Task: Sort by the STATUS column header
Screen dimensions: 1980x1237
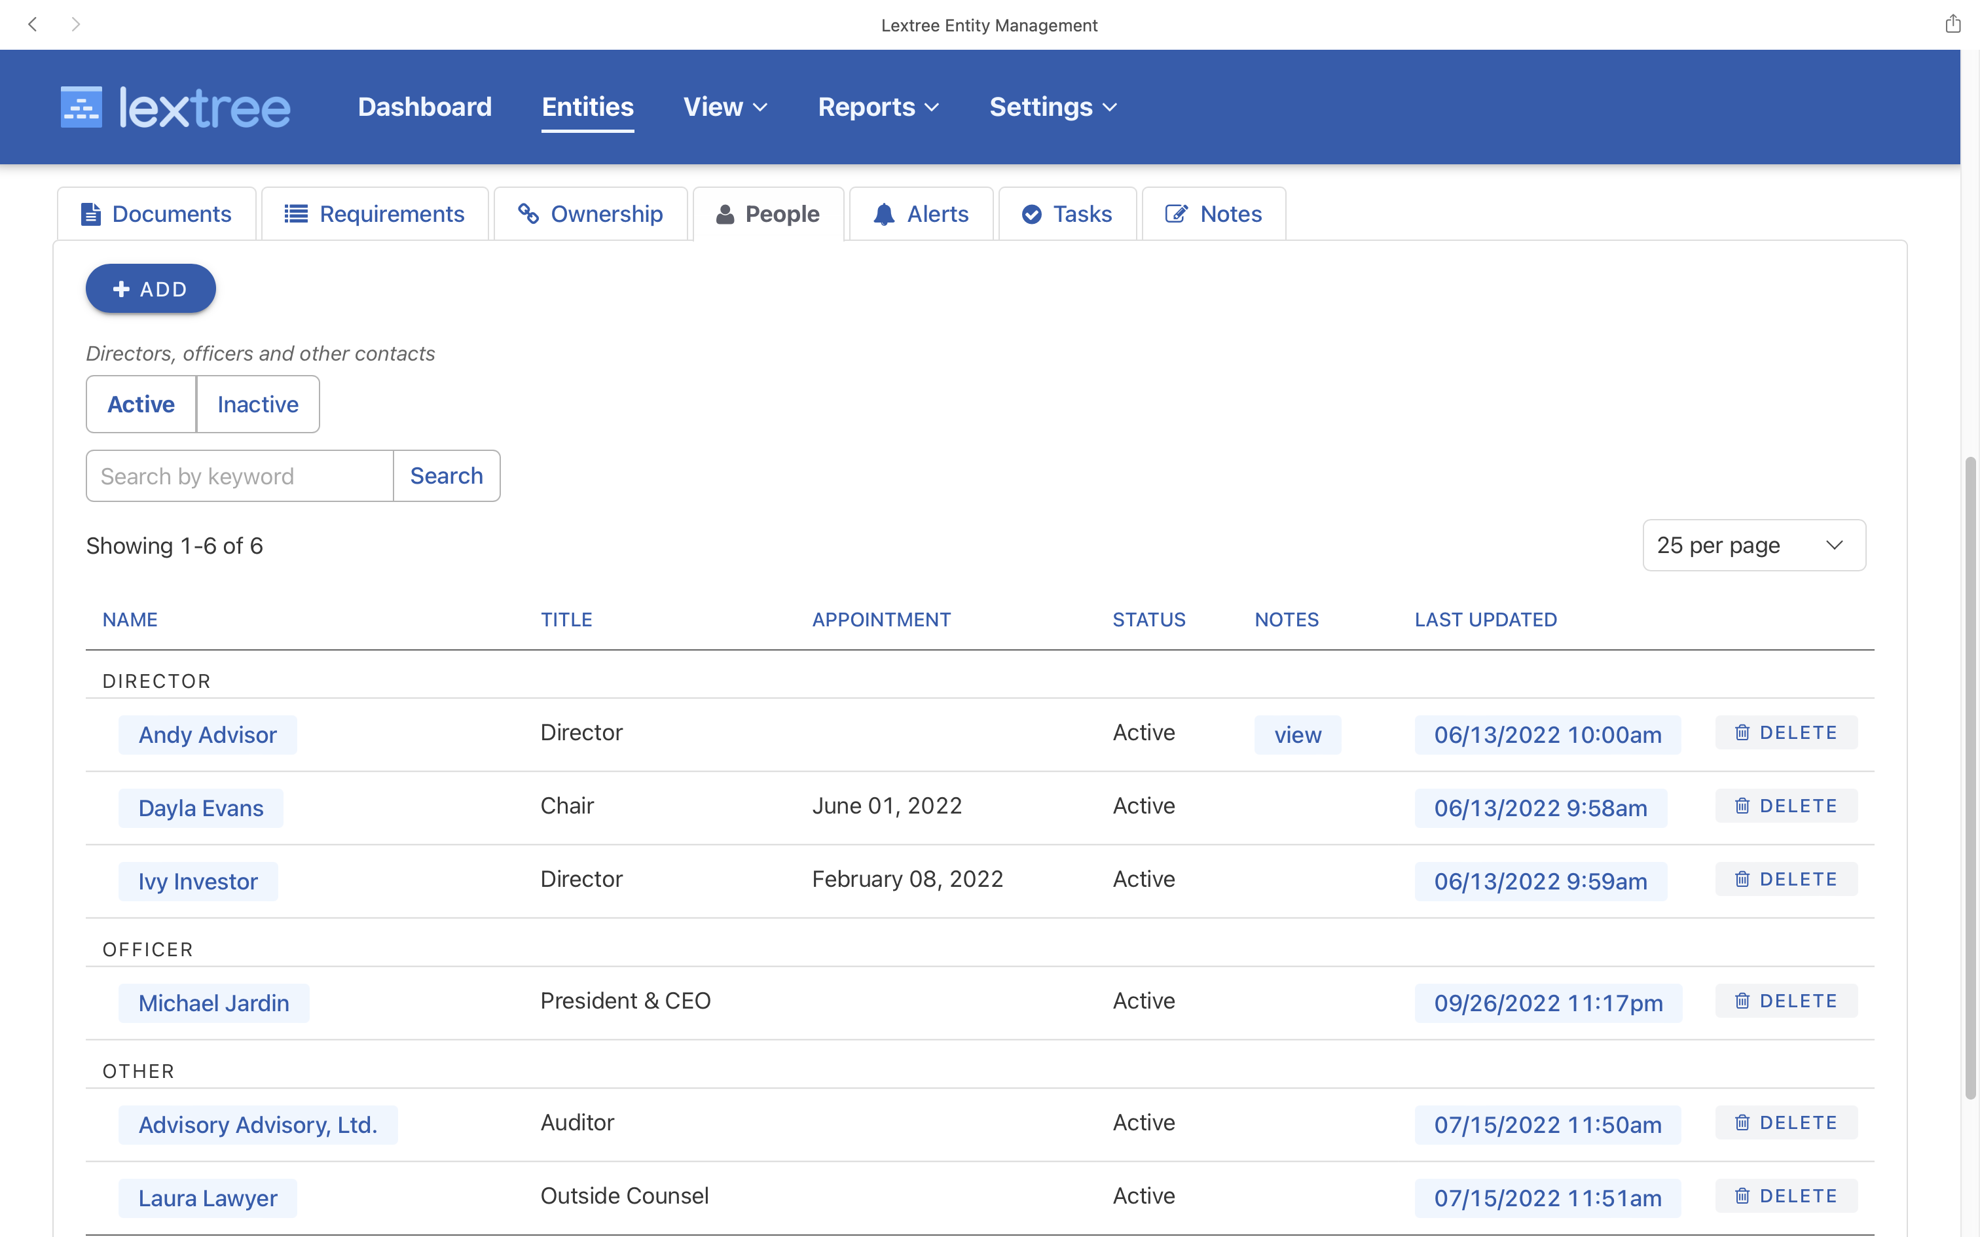Action: coord(1148,619)
